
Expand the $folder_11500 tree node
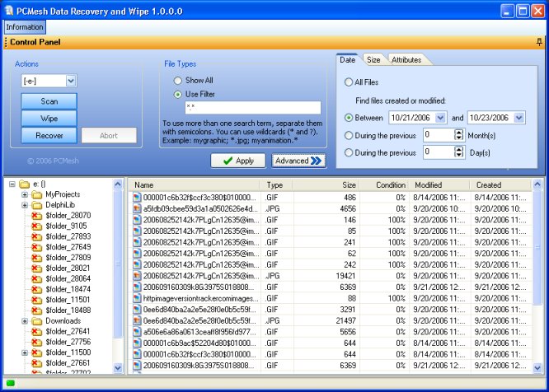pos(25,352)
